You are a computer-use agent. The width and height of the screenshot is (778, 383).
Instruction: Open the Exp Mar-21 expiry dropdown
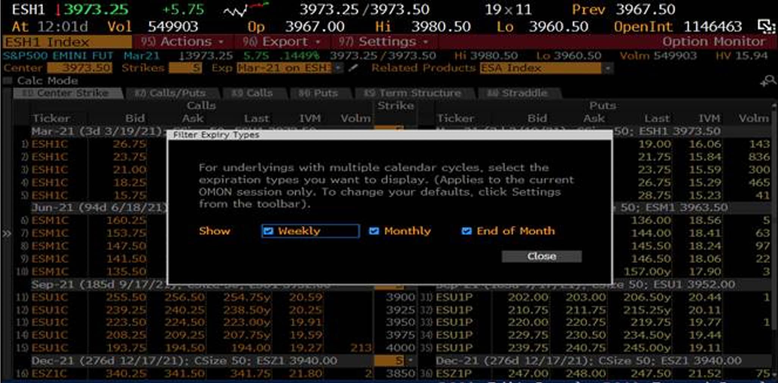coord(338,68)
